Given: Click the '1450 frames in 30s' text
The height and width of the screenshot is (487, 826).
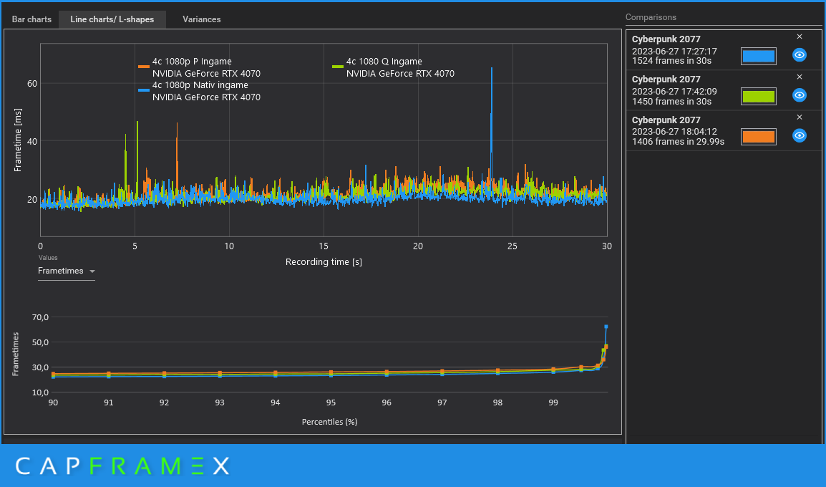Looking at the screenshot, I should click(x=671, y=102).
